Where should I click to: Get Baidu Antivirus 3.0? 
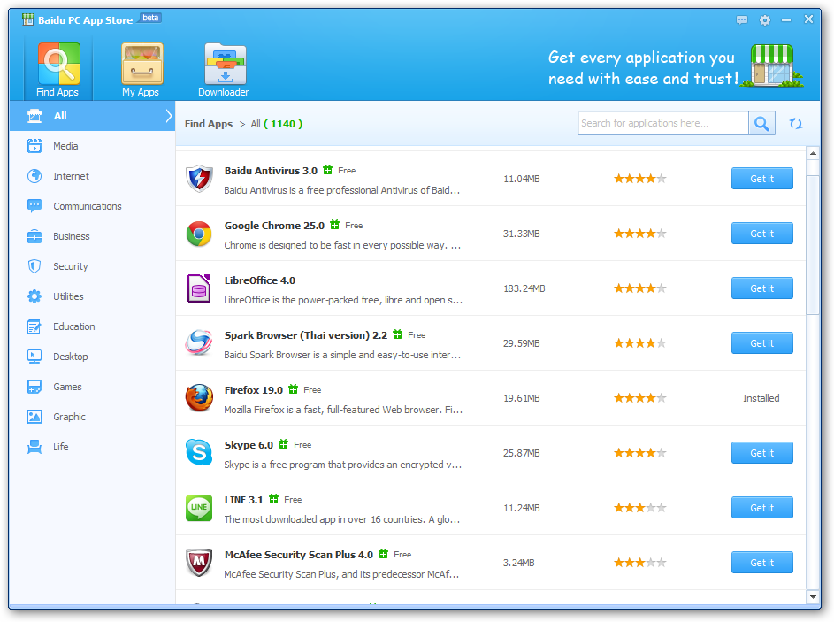pyautogui.click(x=761, y=179)
